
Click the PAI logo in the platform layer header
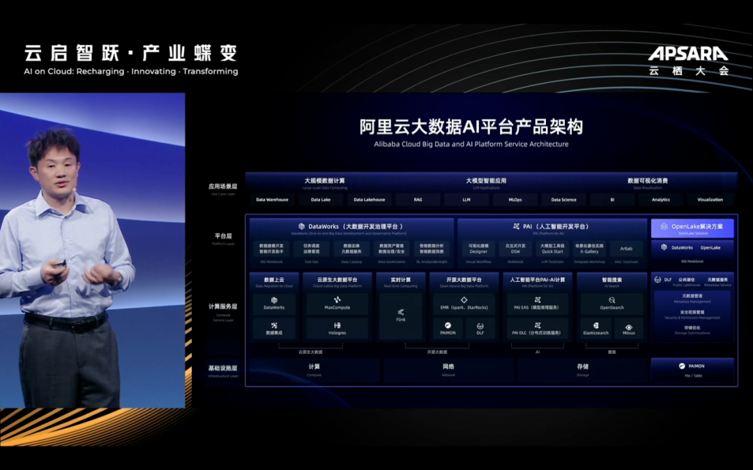pyautogui.click(x=516, y=226)
